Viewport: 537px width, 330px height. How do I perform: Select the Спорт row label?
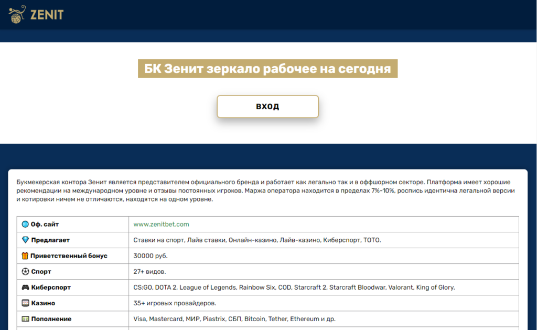[41, 271]
